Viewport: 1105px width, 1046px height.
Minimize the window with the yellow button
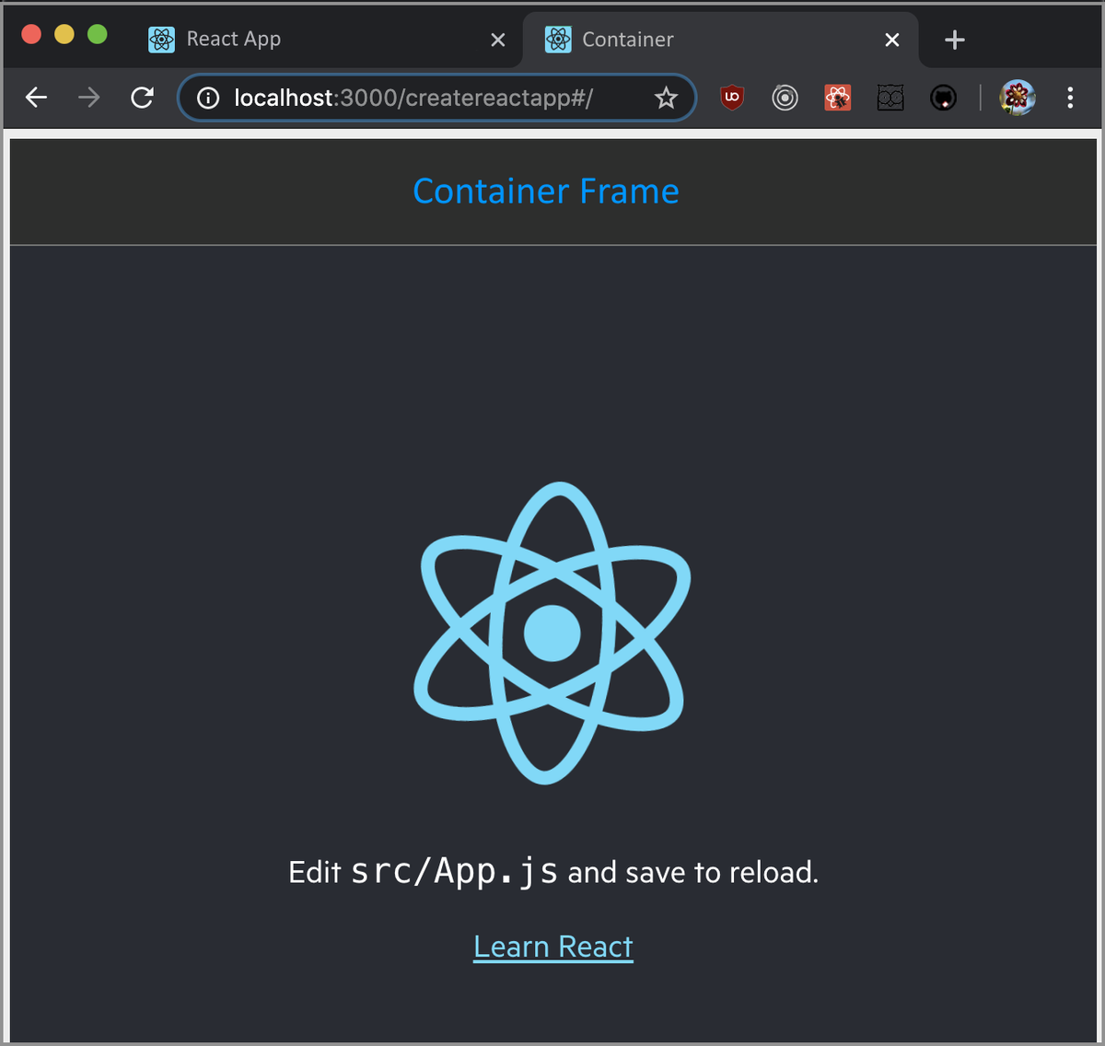pyautogui.click(x=64, y=34)
